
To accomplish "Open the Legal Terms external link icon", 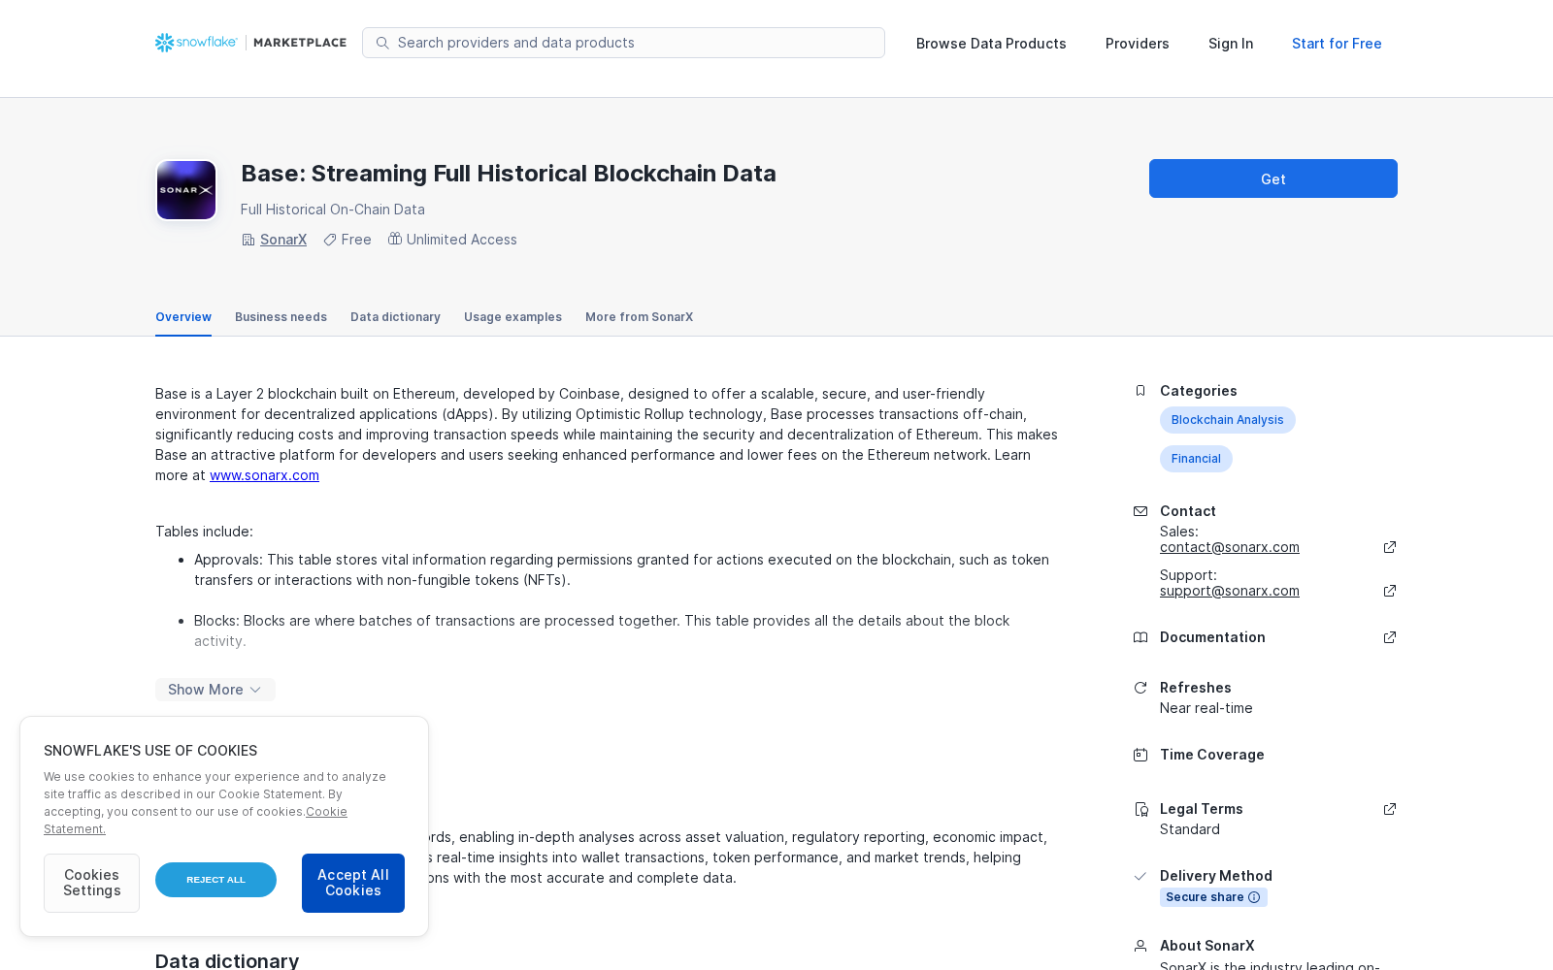I will point(1390,809).
